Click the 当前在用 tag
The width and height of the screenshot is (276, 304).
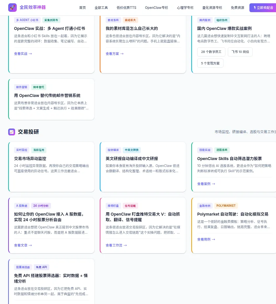(39, 150)
